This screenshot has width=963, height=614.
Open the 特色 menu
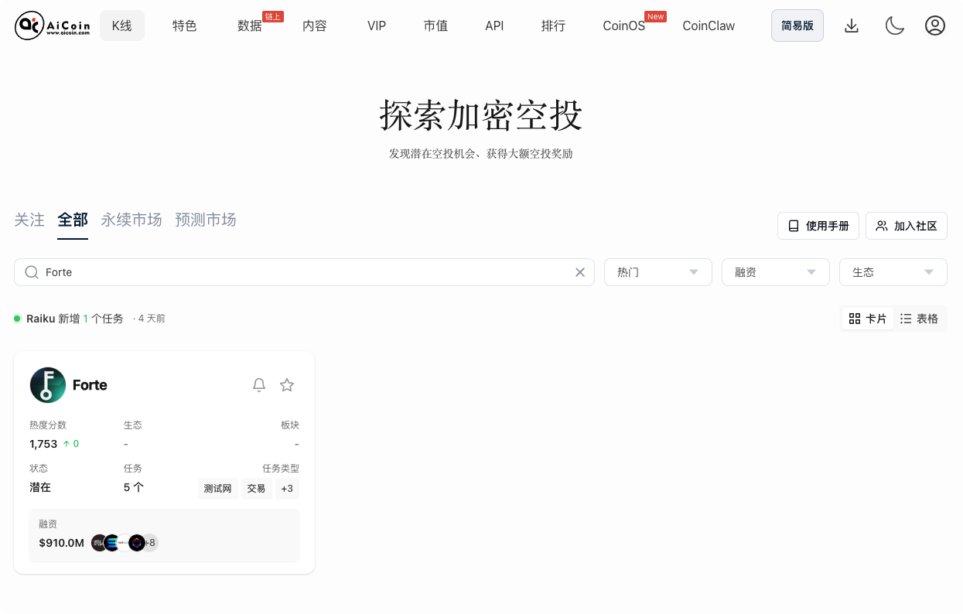185,26
